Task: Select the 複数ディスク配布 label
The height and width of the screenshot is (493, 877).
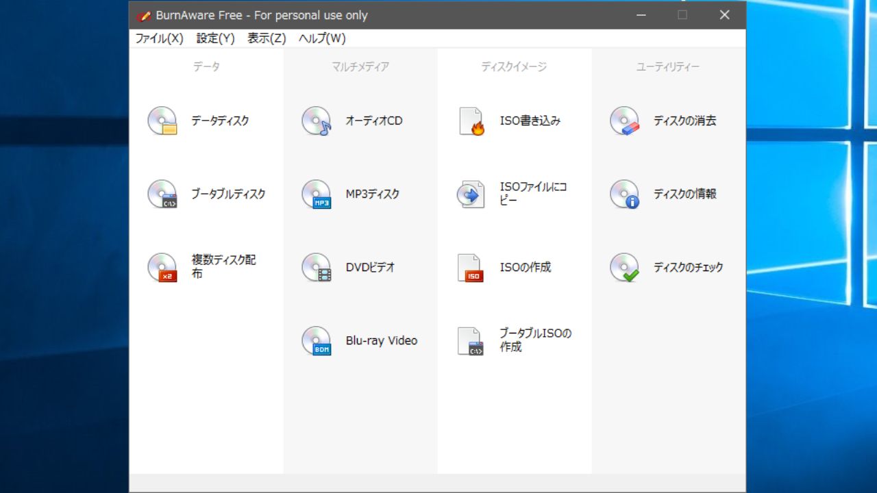Action: (224, 267)
